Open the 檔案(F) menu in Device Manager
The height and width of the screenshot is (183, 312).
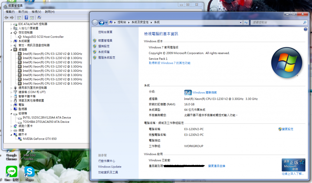tap(10, 12)
